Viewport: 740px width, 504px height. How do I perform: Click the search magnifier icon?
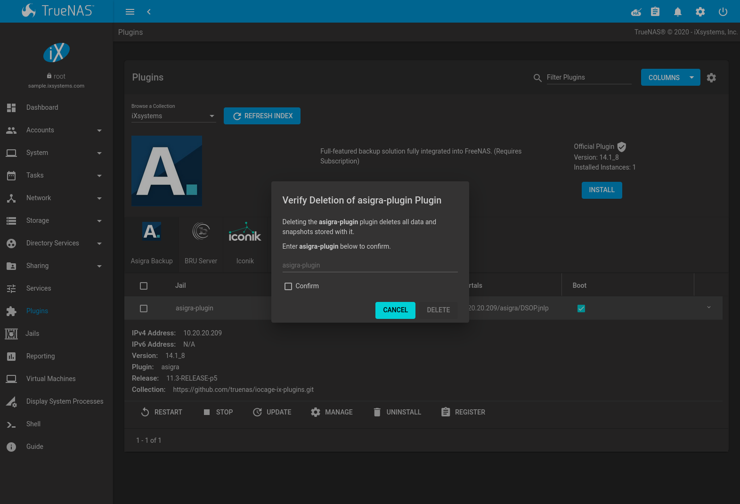point(537,78)
